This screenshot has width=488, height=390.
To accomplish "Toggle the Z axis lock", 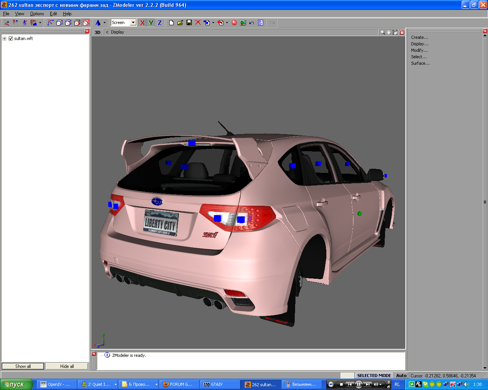I will pos(159,23).
